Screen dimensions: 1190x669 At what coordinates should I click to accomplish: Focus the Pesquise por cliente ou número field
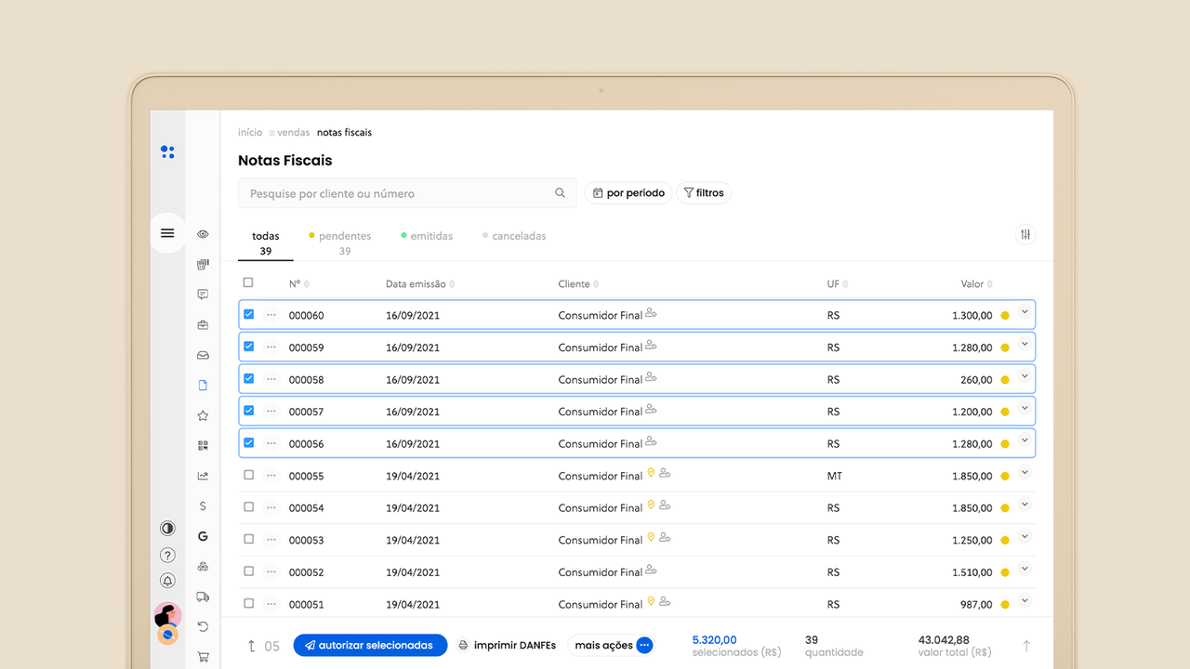pos(407,193)
